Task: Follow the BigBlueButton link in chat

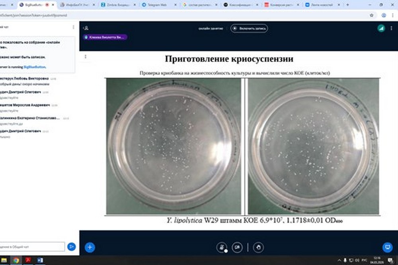Action: [35, 67]
